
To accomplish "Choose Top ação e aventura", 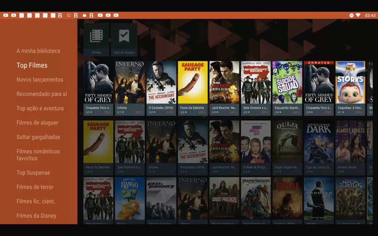I will (x=40, y=108).
